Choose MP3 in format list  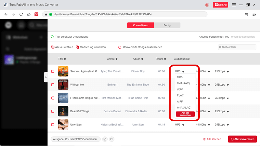180,77
